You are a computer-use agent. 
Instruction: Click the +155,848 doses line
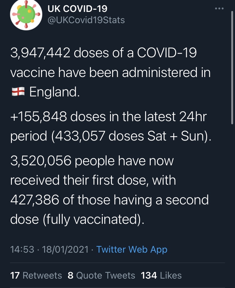pyautogui.click(x=108, y=117)
